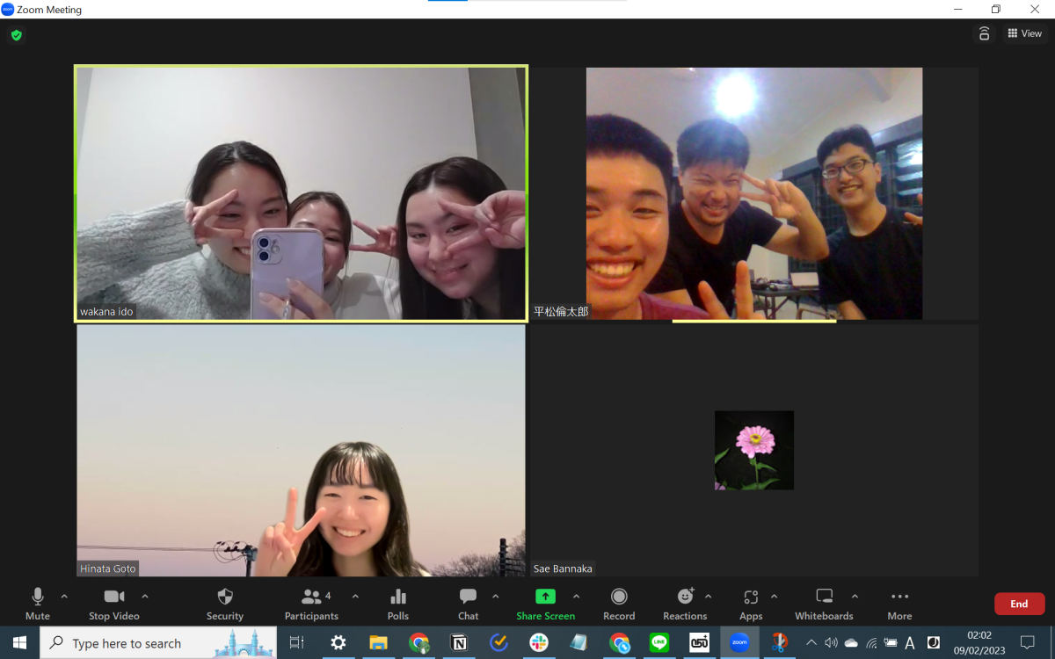1055x659 pixels.
Task: Expand audio options arrow next to Mute
Action: (x=64, y=597)
